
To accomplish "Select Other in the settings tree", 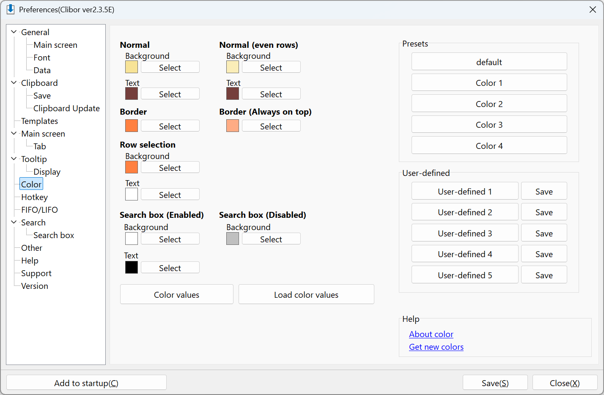I will click(x=32, y=248).
